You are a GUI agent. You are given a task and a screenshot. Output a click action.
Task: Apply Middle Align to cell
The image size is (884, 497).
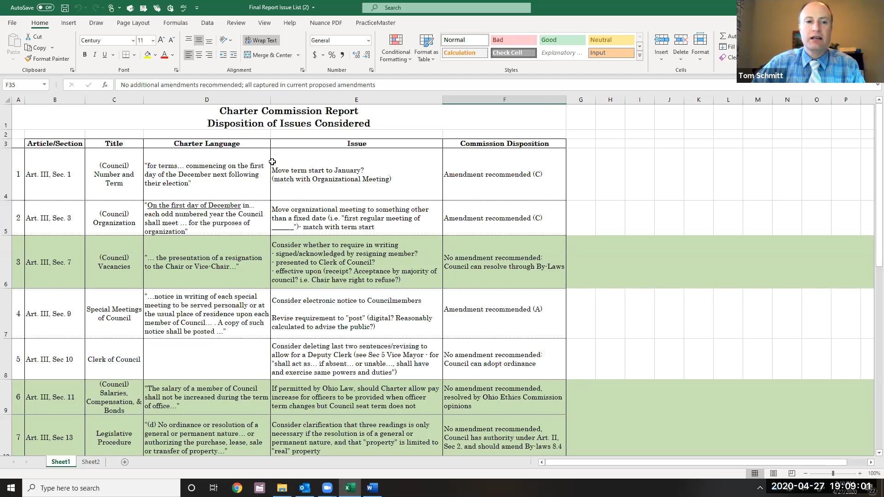point(199,40)
